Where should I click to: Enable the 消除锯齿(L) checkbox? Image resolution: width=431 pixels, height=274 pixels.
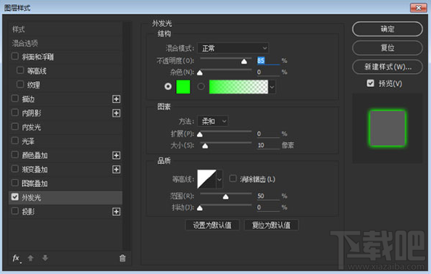tap(233, 179)
